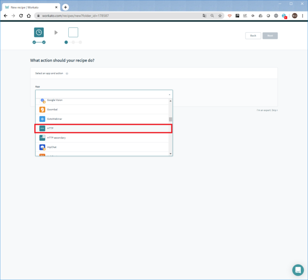Image resolution: width=308 pixels, height=280 pixels.
Task: Click the zoom magnifier icon in address bar
Action: [212, 16]
